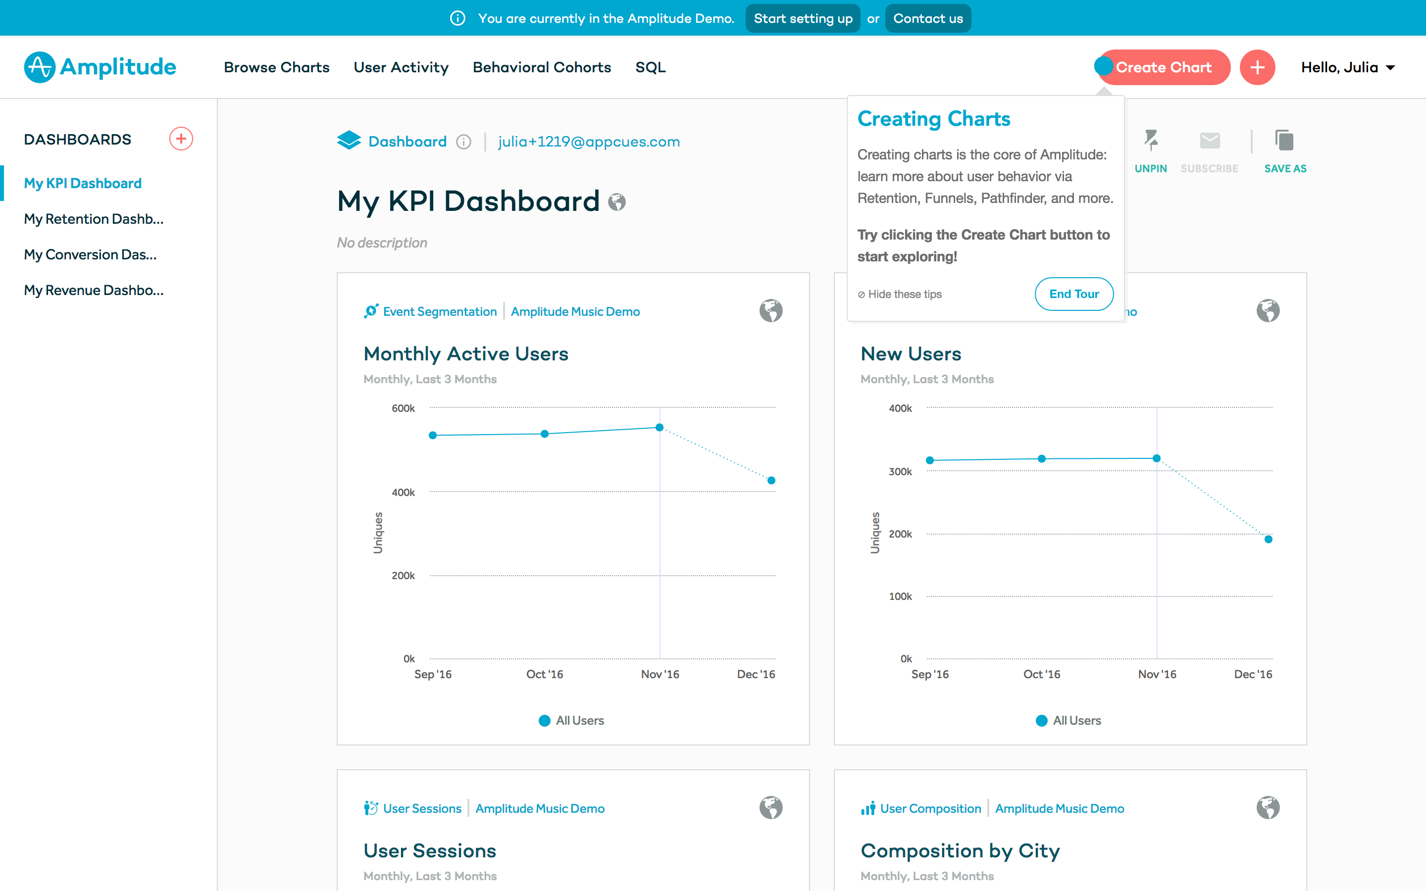Open My Revenue Dashboard in the sidebar

coord(94,290)
